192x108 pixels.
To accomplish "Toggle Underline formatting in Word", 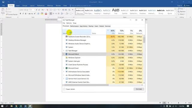I will [x=25, y=13].
